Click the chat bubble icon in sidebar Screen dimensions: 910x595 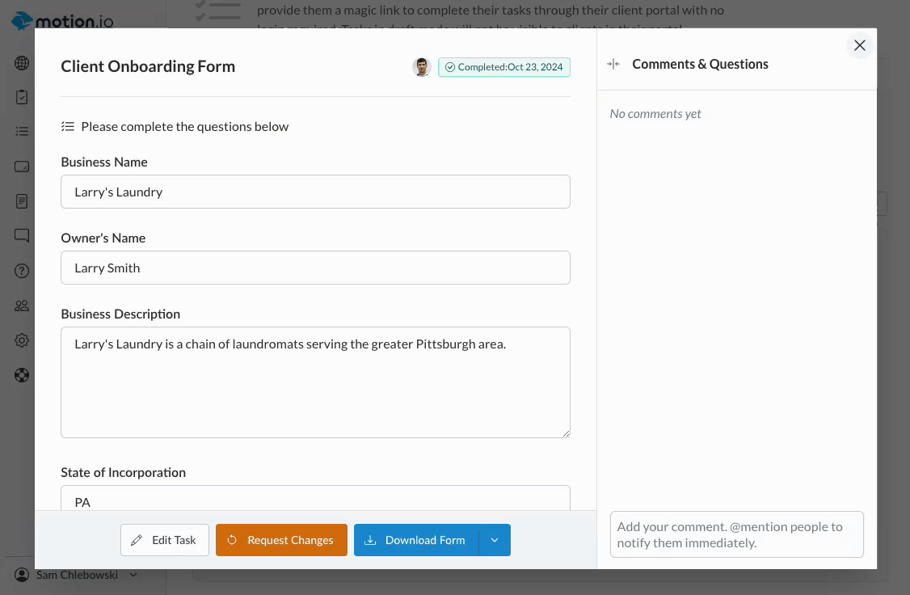click(22, 236)
